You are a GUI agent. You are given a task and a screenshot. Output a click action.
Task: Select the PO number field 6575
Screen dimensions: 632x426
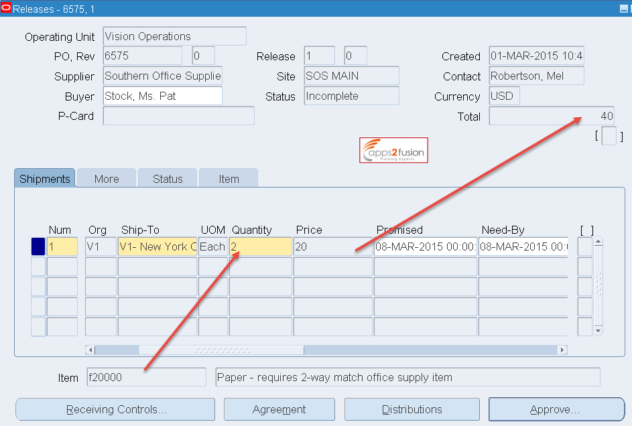pos(142,56)
